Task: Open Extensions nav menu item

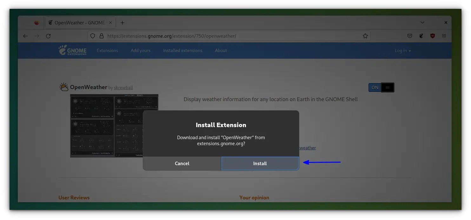Action: (x=107, y=50)
